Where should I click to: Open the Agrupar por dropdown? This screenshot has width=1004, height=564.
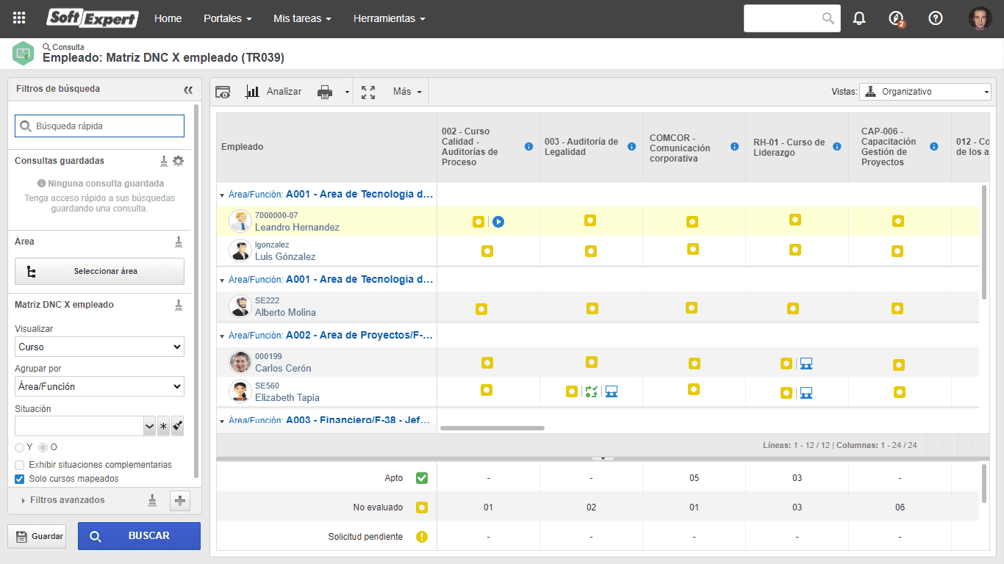[99, 386]
